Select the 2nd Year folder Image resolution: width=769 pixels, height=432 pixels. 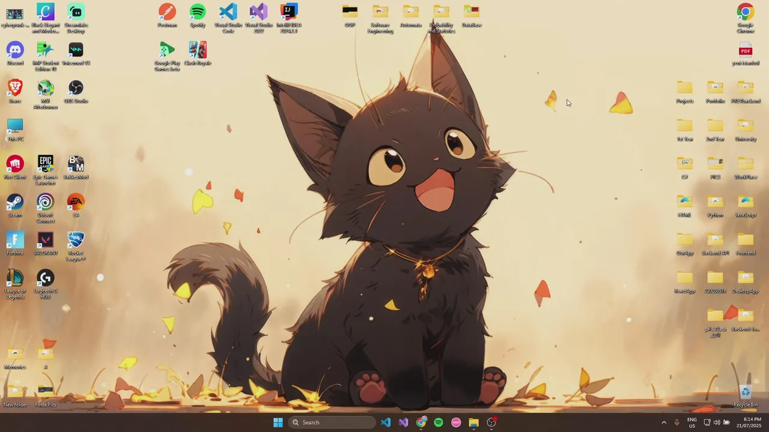[715, 130]
